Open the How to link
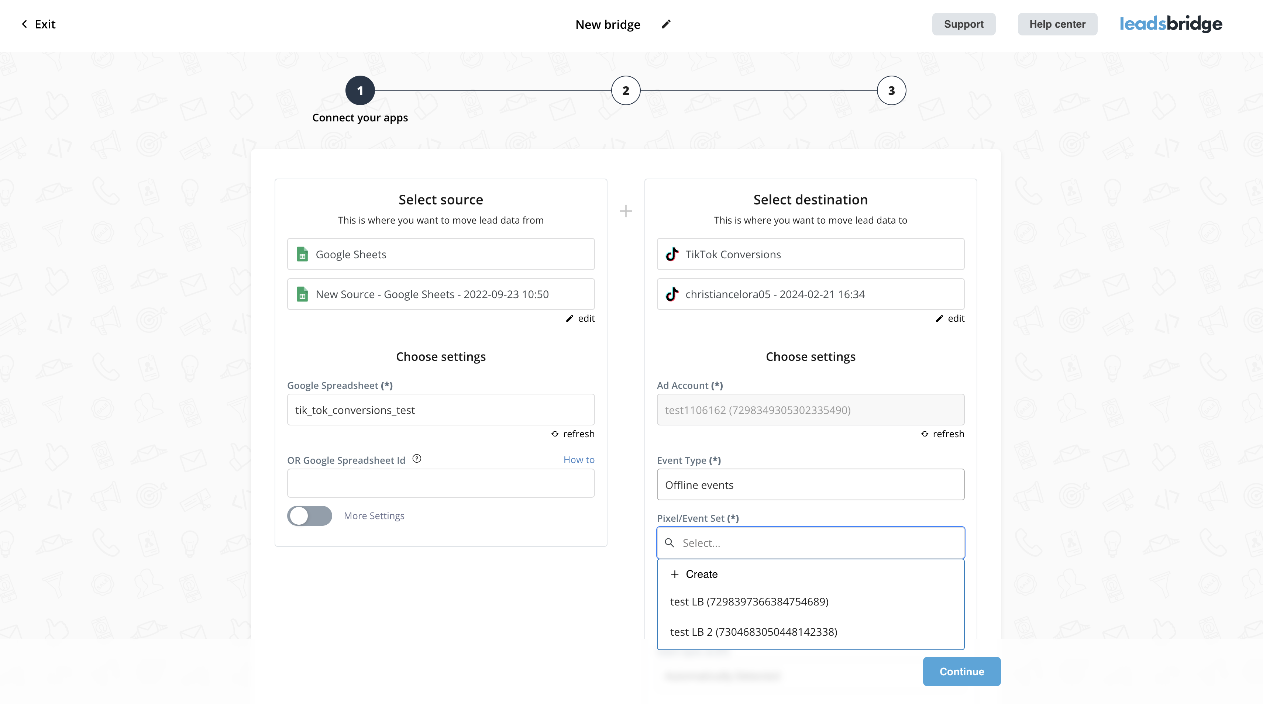This screenshot has width=1263, height=704. [579, 460]
